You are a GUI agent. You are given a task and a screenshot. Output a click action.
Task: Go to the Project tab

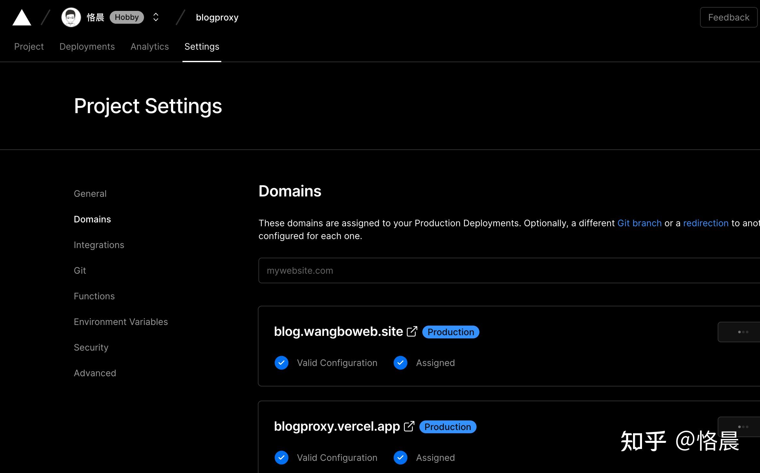(29, 47)
